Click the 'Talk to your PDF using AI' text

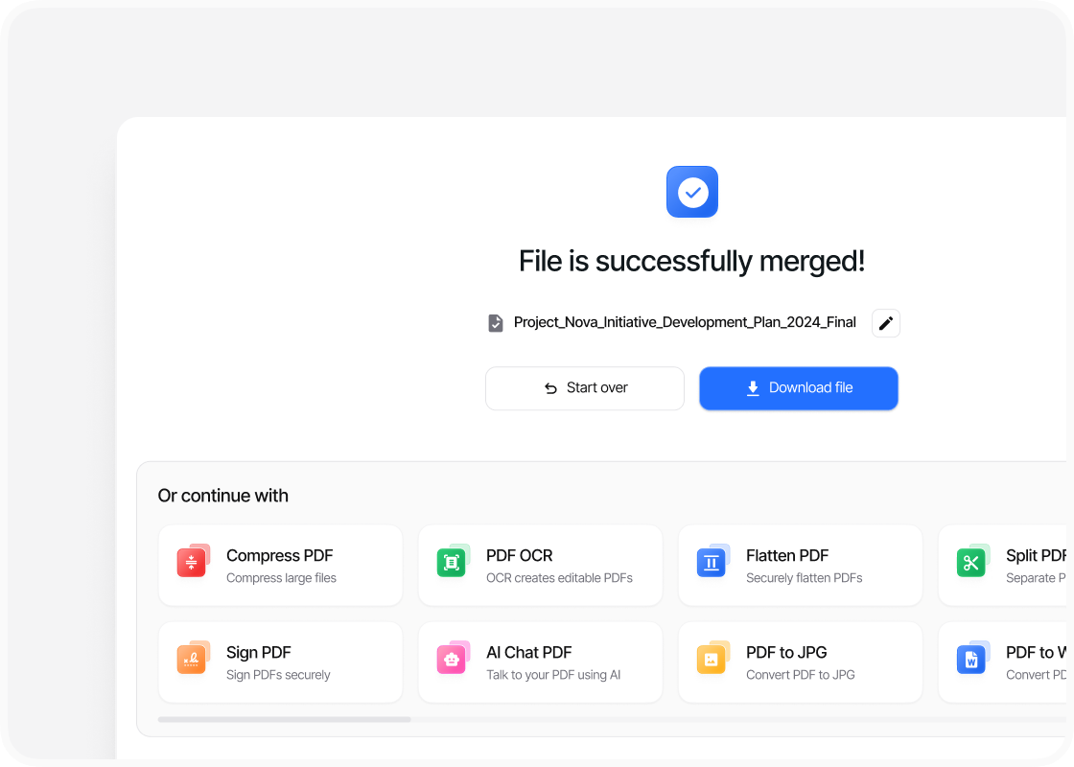[553, 675]
